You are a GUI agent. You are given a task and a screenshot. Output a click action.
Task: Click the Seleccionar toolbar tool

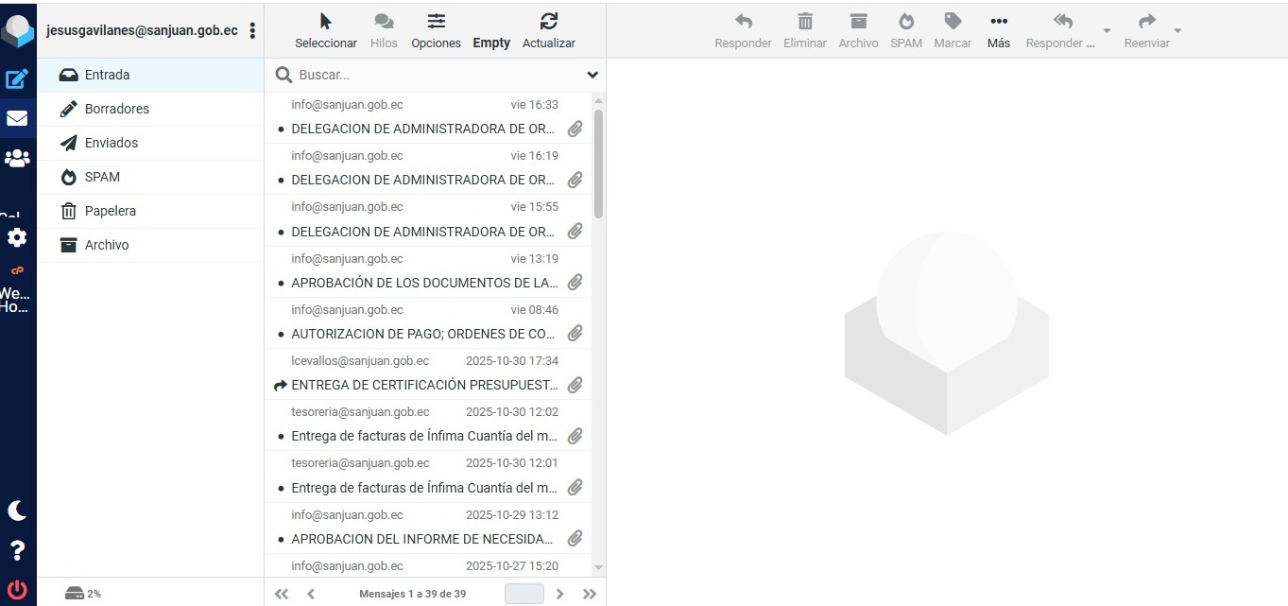[x=326, y=30]
